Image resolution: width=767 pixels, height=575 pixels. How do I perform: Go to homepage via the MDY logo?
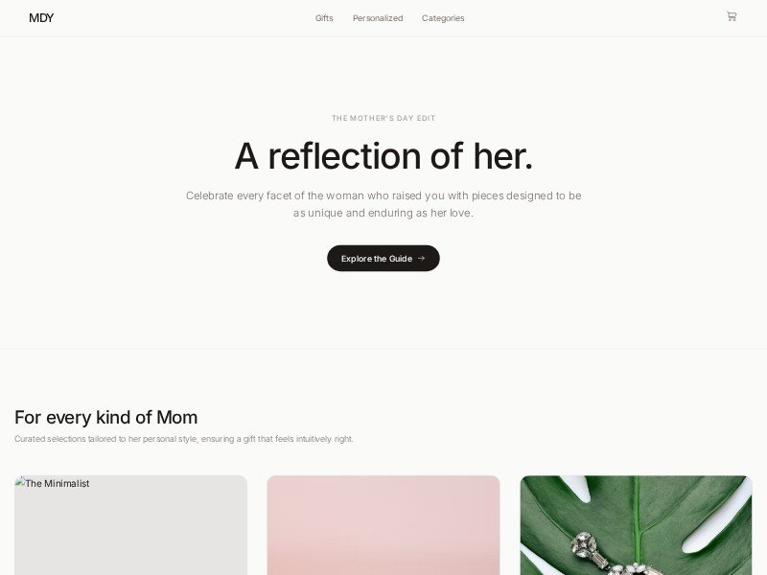tap(41, 18)
